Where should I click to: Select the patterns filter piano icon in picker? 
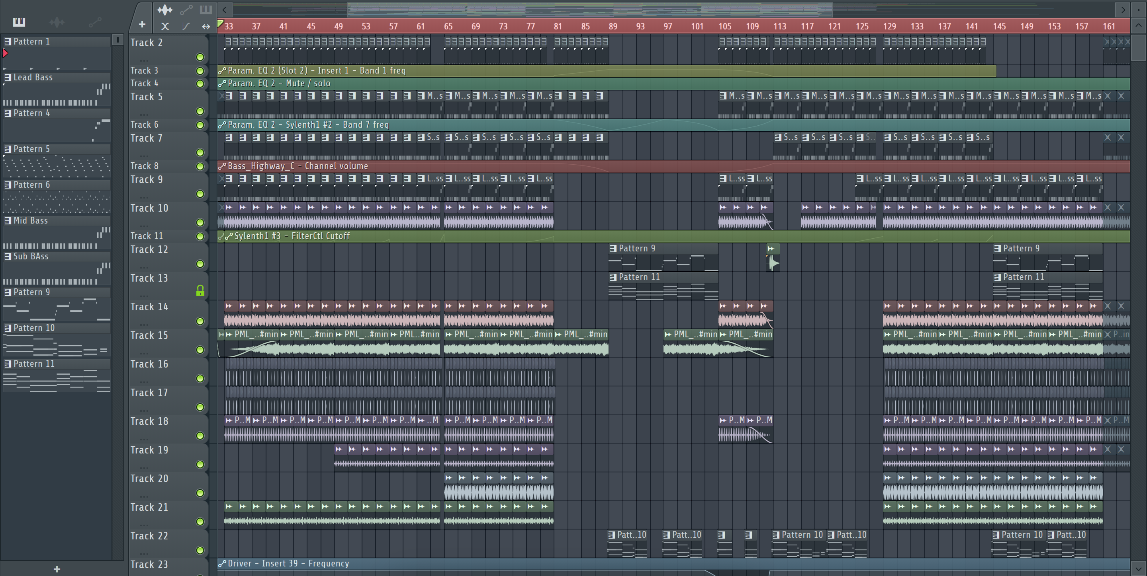pos(19,22)
